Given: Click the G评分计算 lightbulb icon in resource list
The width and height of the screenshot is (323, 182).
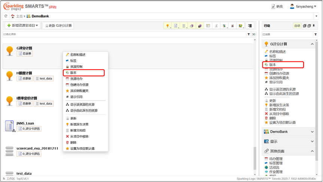Looking at the screenshot, I should [x=10, y=51].
